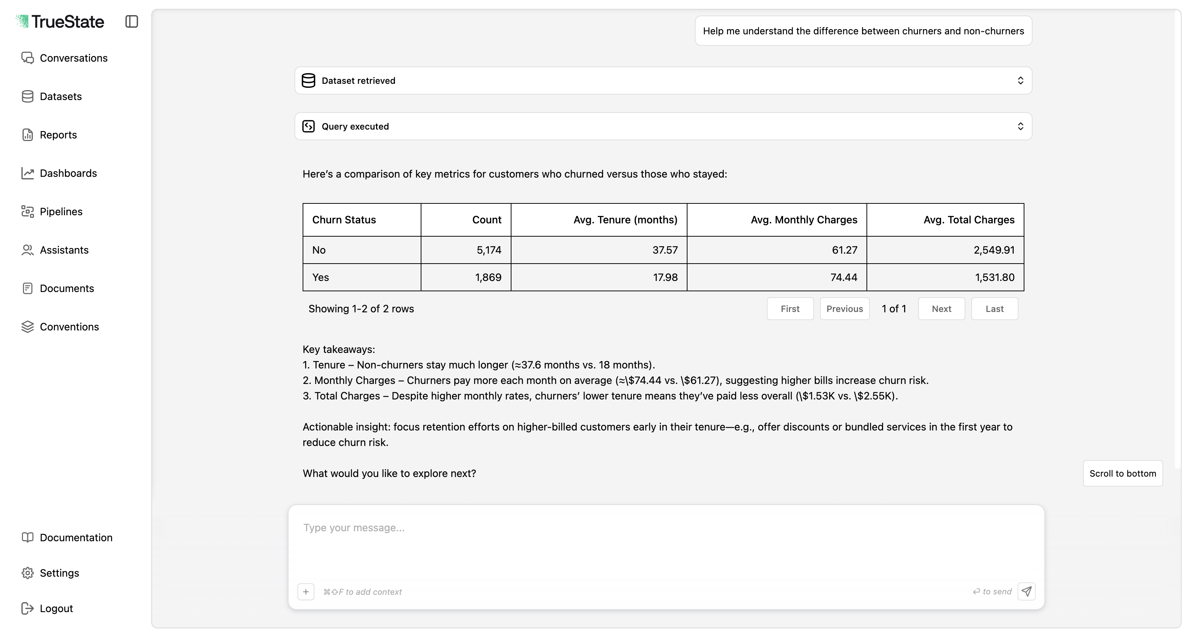1189x635 pixels.
Task: Open the Assistants section
Action: 64,249
